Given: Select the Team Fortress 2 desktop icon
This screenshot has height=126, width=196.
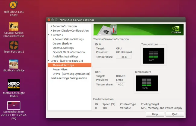Looking at the screenshot, I should coord(14,45).
